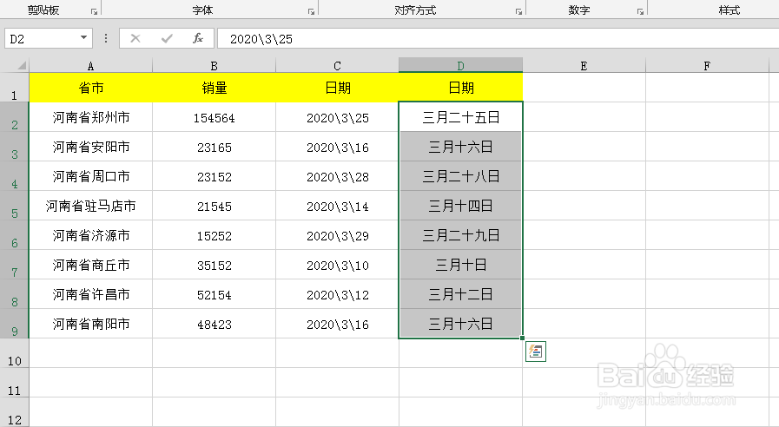Viewport: 779px width, 427px height.
Task: Select cell 河南省周口市
Action: (90, 176)
